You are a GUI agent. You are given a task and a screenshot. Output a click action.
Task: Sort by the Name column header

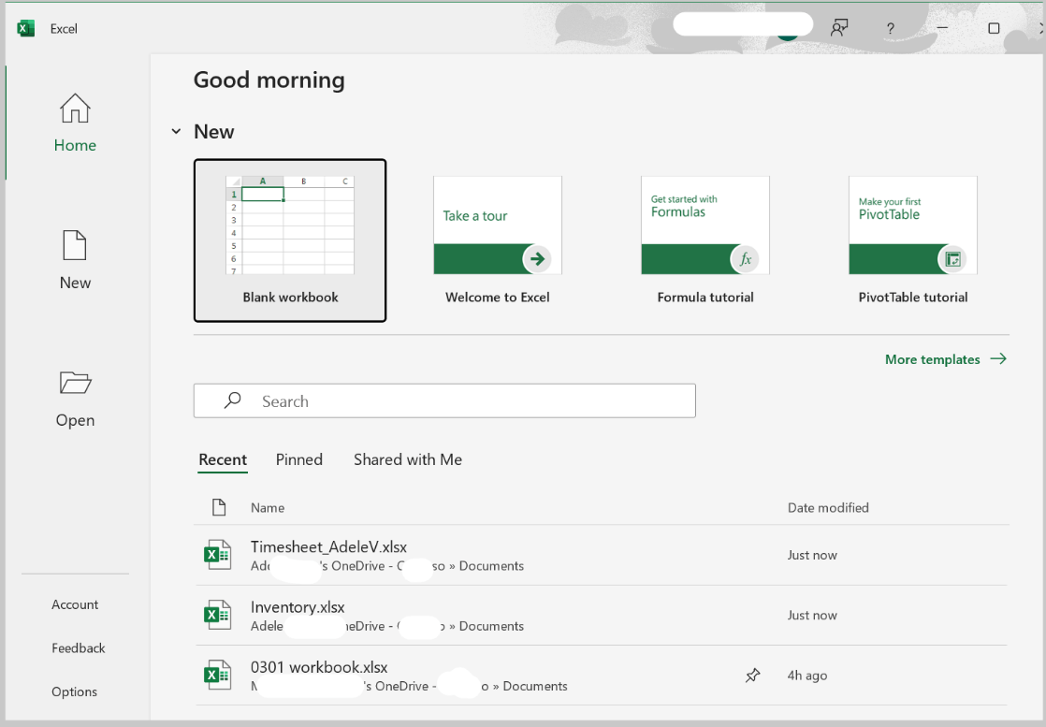tap(268, 507)
